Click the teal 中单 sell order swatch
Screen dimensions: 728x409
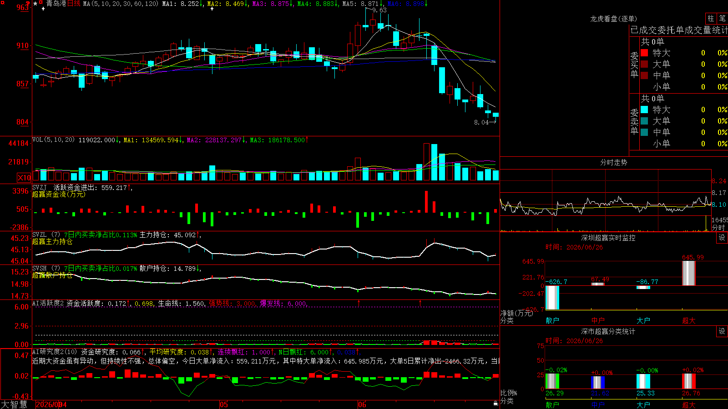coord(644,132)
